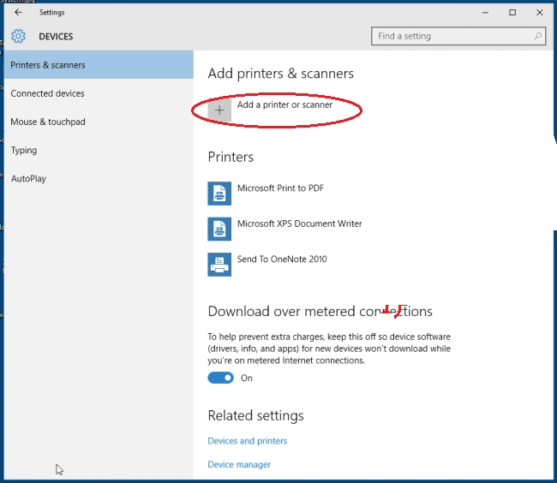Image resolution: width=557 pixels, height=483 pixels.
Task: Select Printers & scanners in sidebar
Action: click(99, 64)
